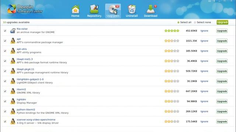Toggle the libapt-inst1.3 checkbox

[5, 61]
